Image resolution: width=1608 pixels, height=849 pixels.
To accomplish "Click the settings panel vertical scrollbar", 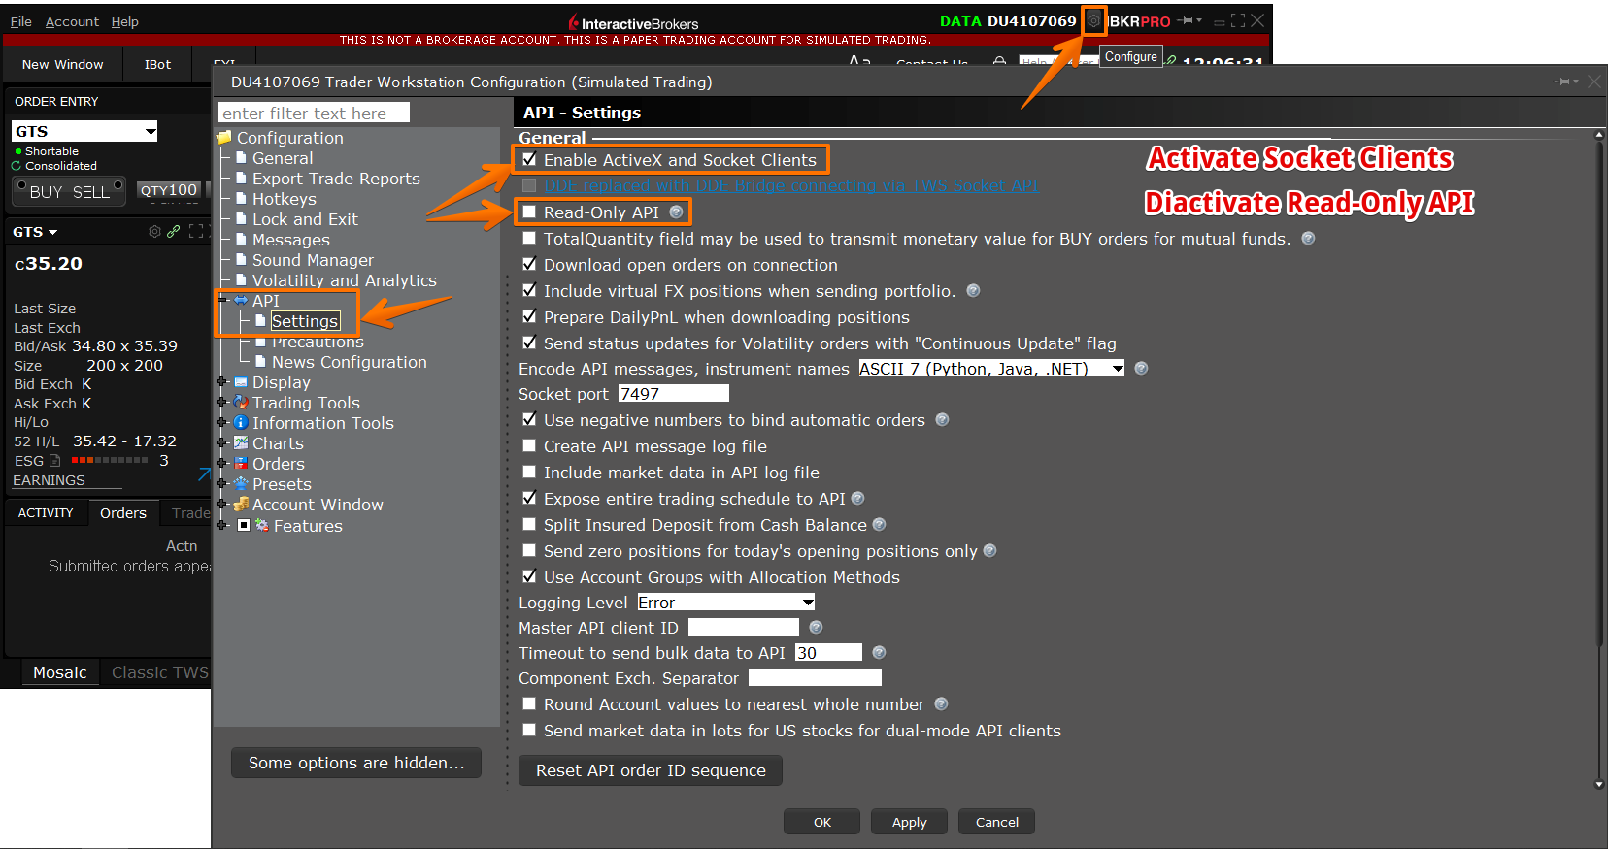I will coord(1598,388).
